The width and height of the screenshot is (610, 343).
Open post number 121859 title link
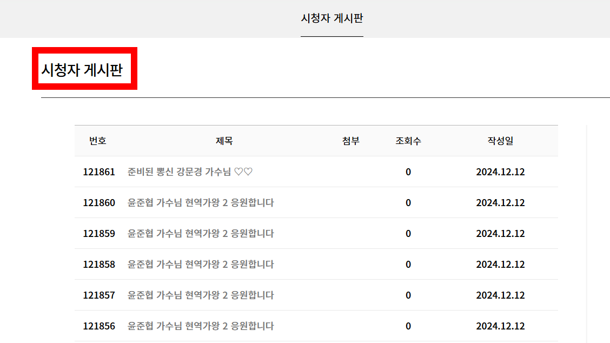pyautogui.click(x=201, y=233)
